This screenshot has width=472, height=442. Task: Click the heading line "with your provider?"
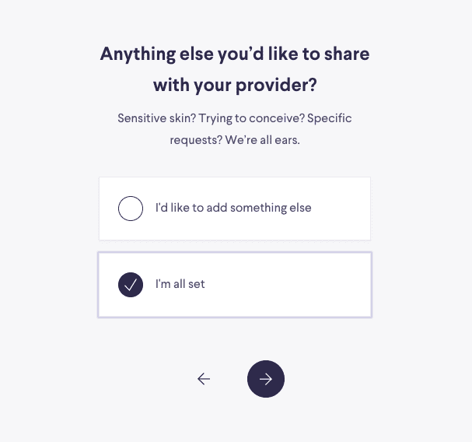coord(235,84)
